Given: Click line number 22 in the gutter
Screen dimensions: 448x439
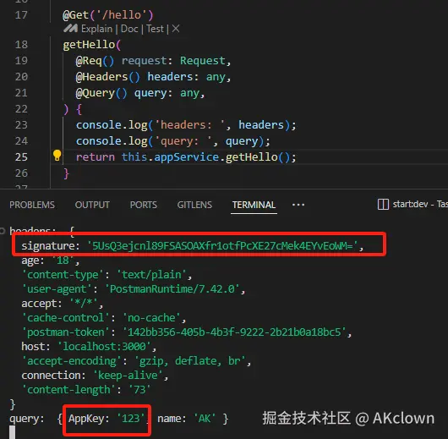Looking at the screenshot, I should coord(21,108).
